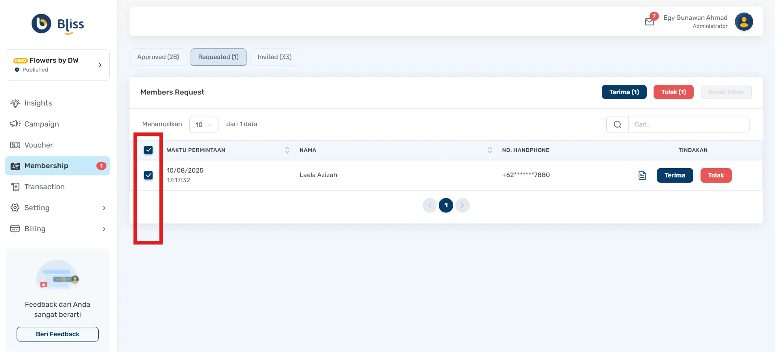Sort by Waktu Permintaan column arrows

287,150
